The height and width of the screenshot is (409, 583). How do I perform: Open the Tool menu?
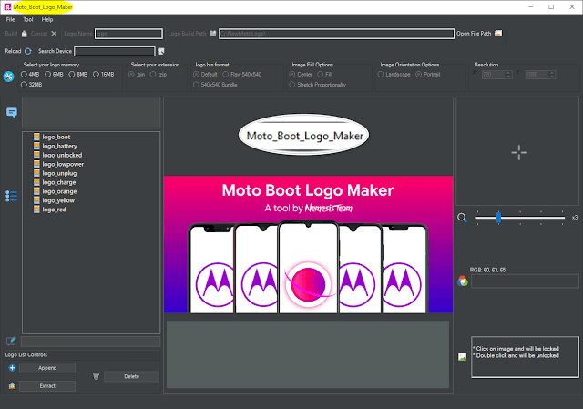tap(28, 20)
